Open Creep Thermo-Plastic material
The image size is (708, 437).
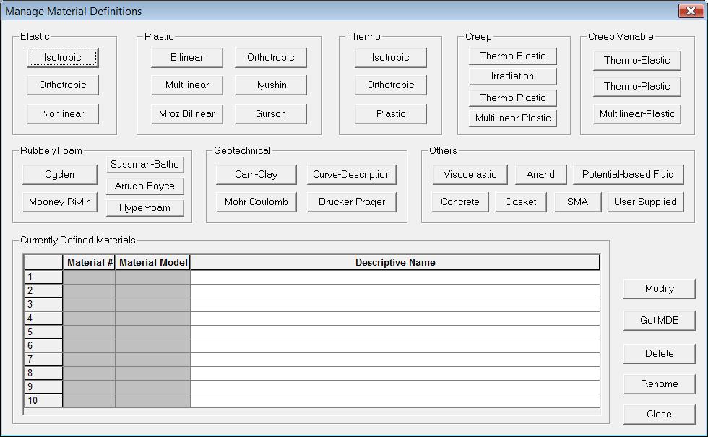click(x=512, y=98)
